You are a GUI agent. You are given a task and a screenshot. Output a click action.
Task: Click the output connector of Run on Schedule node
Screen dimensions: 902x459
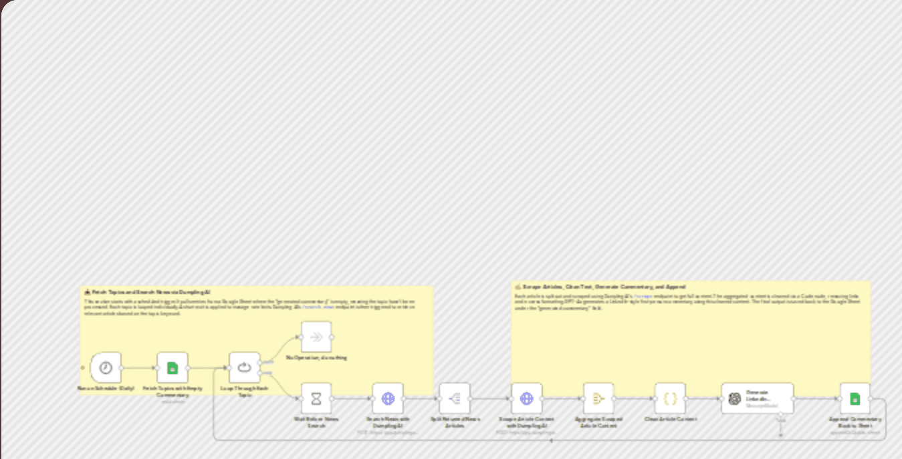[122, 367]
